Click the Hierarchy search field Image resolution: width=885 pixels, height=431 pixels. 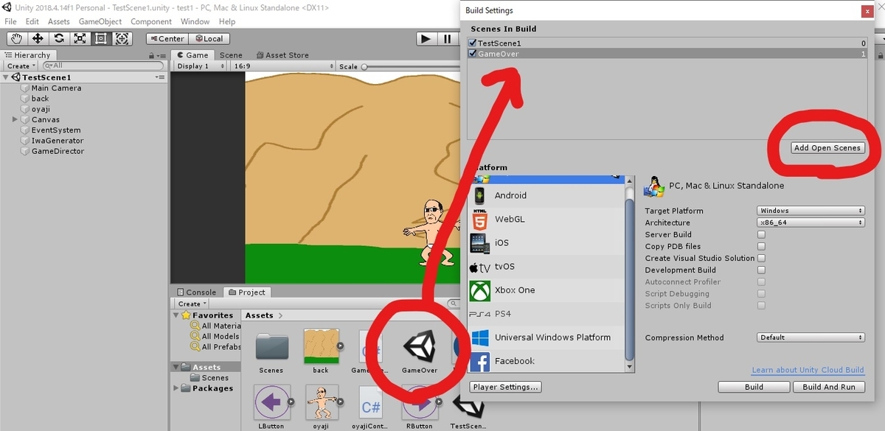coord(103,66)
